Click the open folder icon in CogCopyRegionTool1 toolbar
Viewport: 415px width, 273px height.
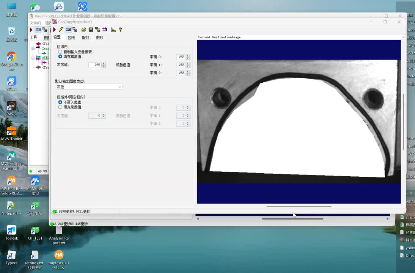click(84, 30)
